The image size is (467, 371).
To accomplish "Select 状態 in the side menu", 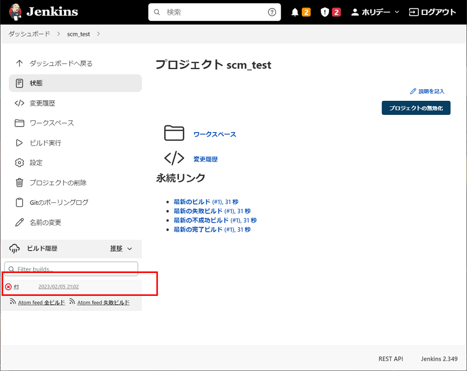I will [x=75, y=84].
